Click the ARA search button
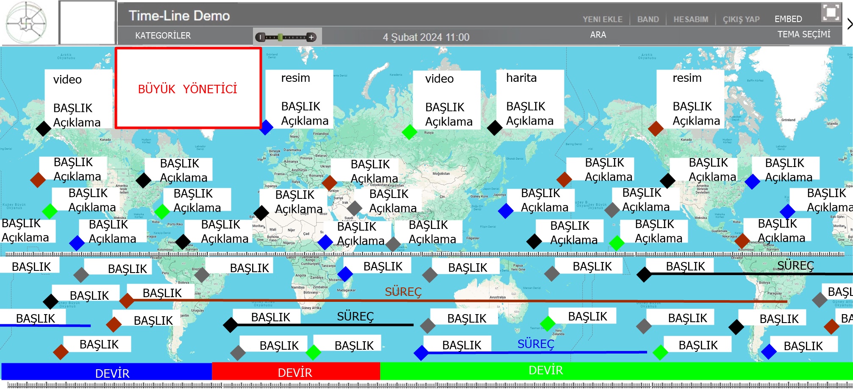The height and width of the screenshot is (390, 853). coord(598,35)
